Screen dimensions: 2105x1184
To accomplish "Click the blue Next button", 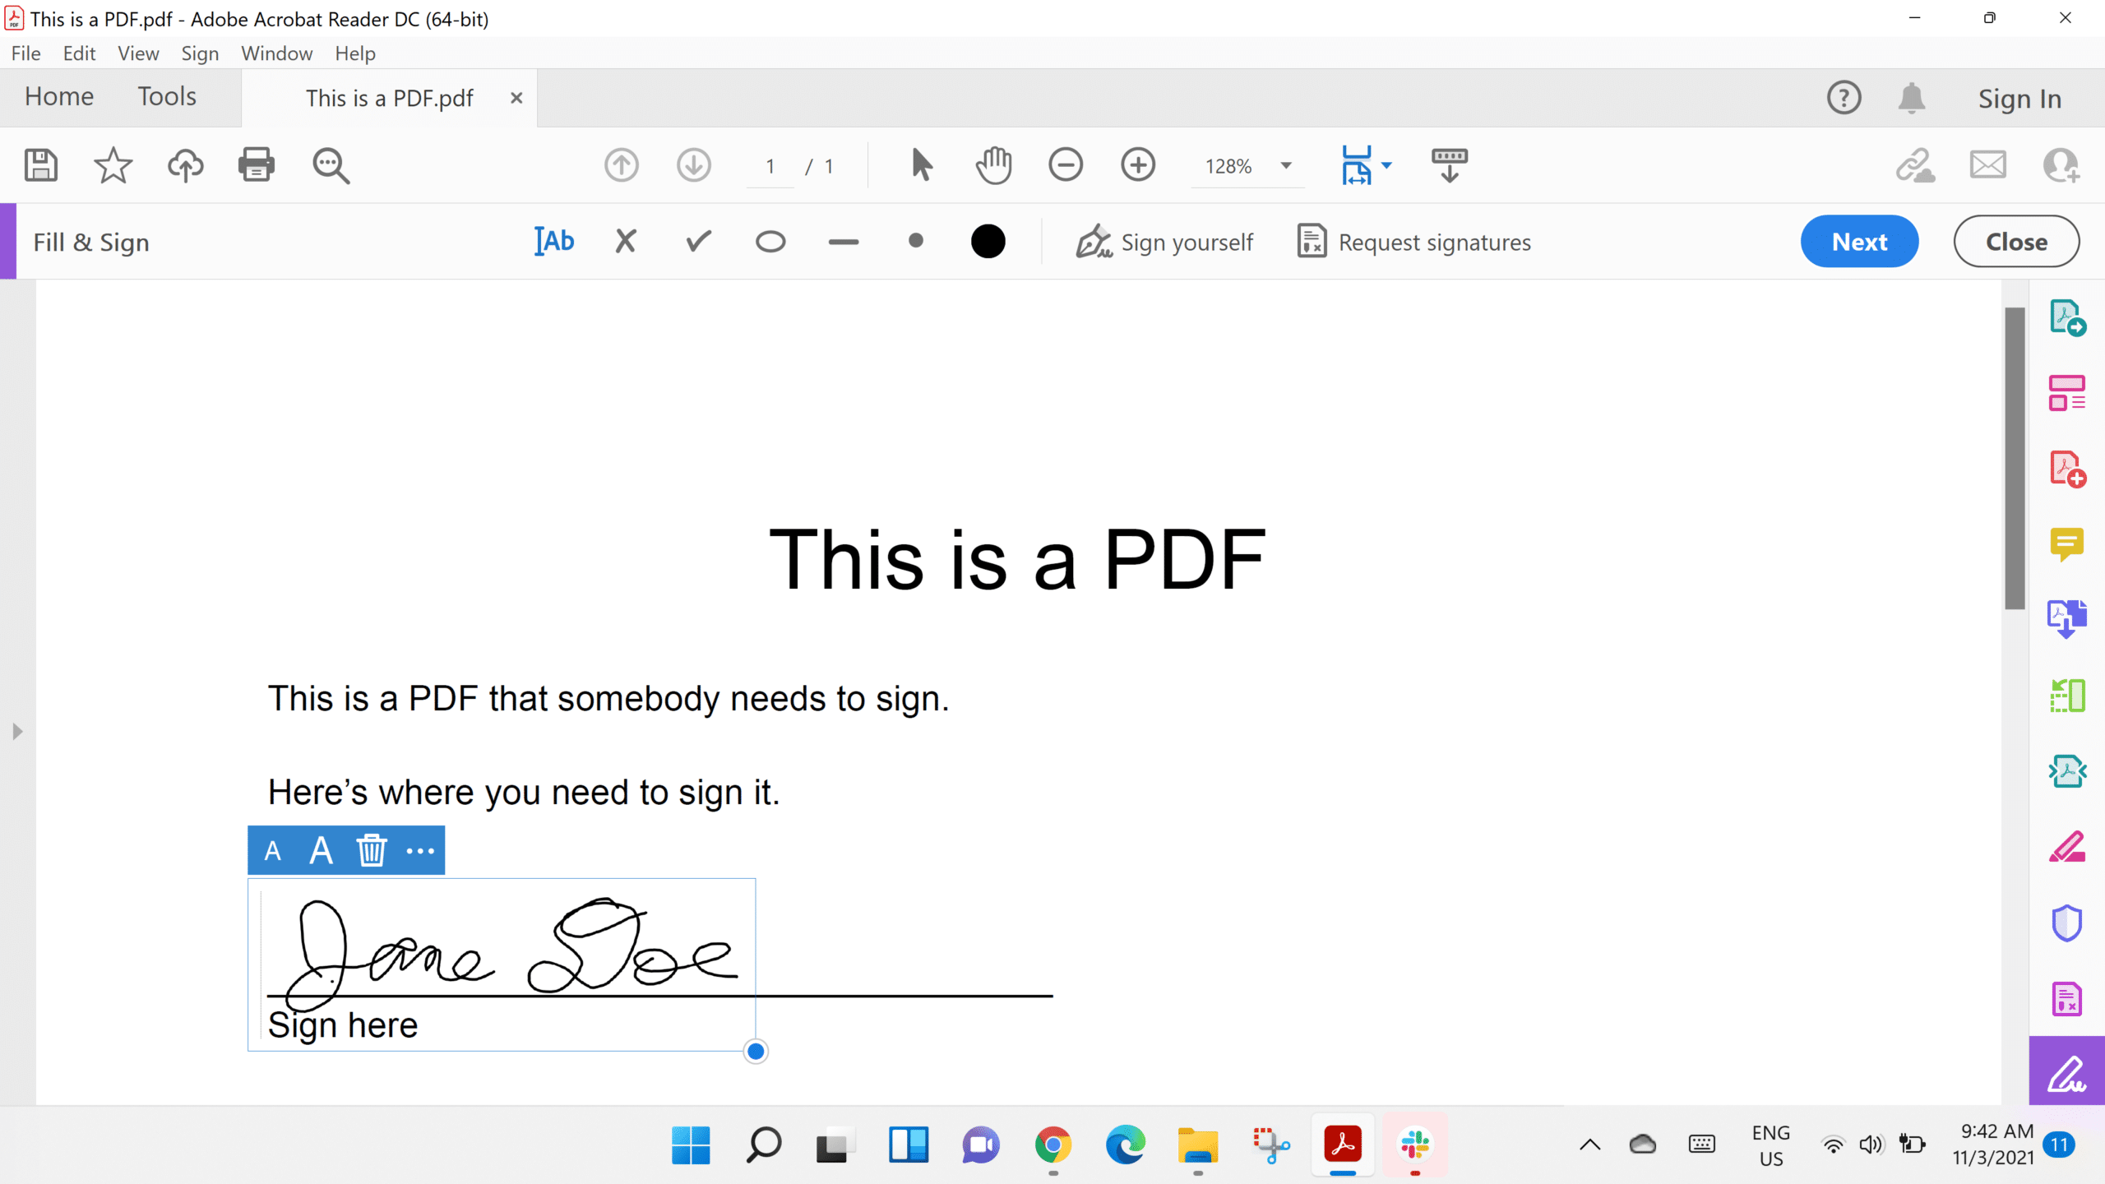I will pyautogui.click(x=1859, y=242).
